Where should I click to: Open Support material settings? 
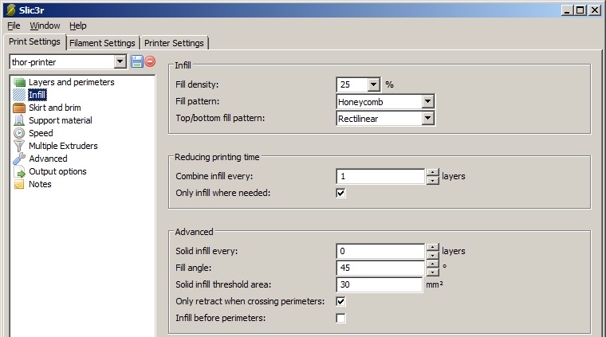(x=61, y=120)
